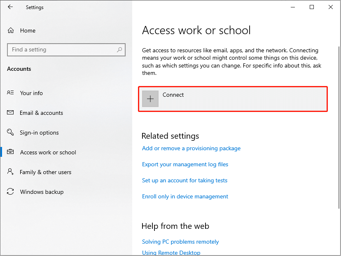Click the search magnifier in Find a setting
Screen dimensions: 341x256
click(119, 49)
